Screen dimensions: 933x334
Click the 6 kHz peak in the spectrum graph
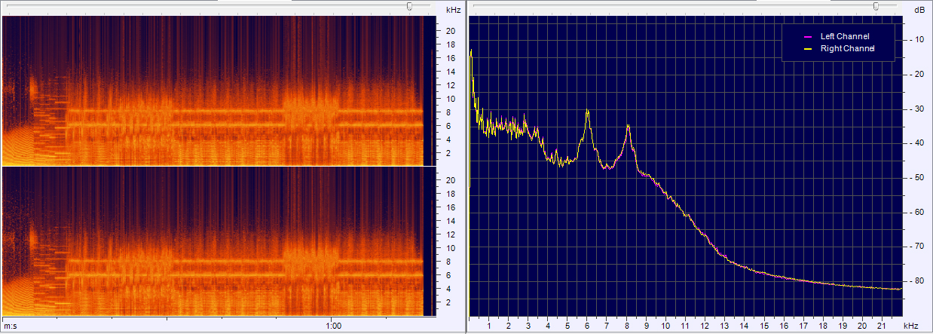[x=587, y=112]
